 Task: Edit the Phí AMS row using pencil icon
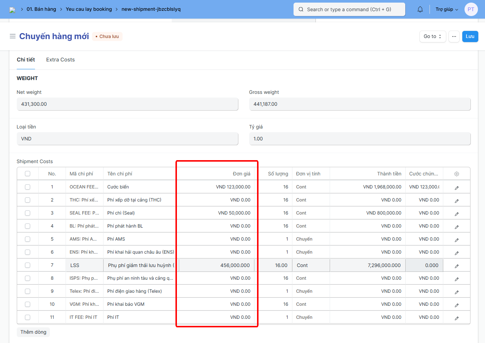pos(457,239)
